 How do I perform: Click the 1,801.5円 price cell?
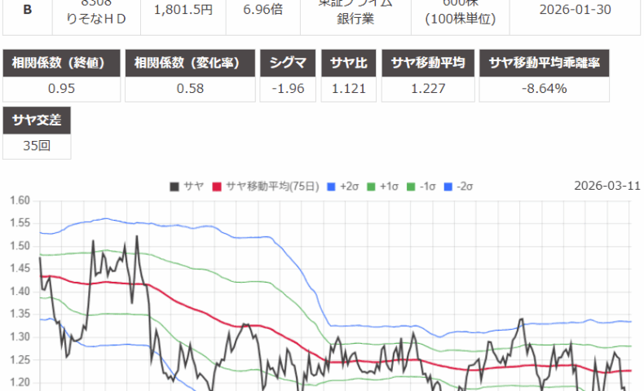[x=183, y=11]
